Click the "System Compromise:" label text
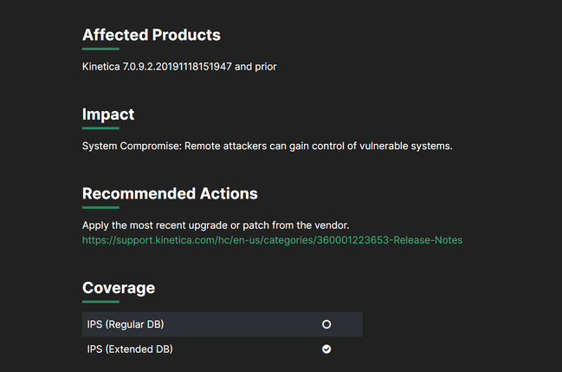562x372 pixels. click(132, 146)
